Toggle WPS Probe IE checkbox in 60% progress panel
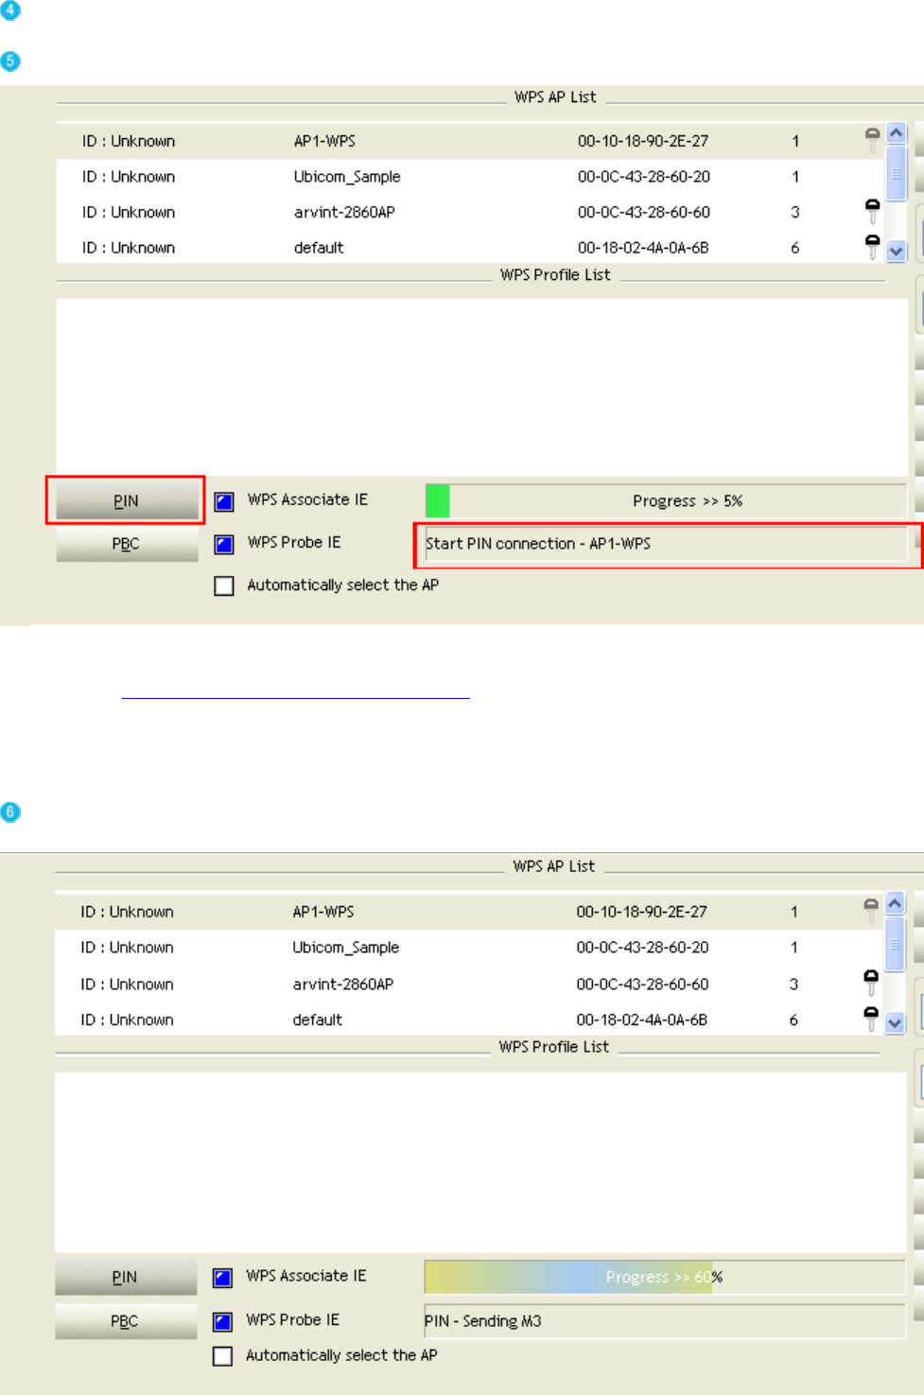 (223, 1321)
